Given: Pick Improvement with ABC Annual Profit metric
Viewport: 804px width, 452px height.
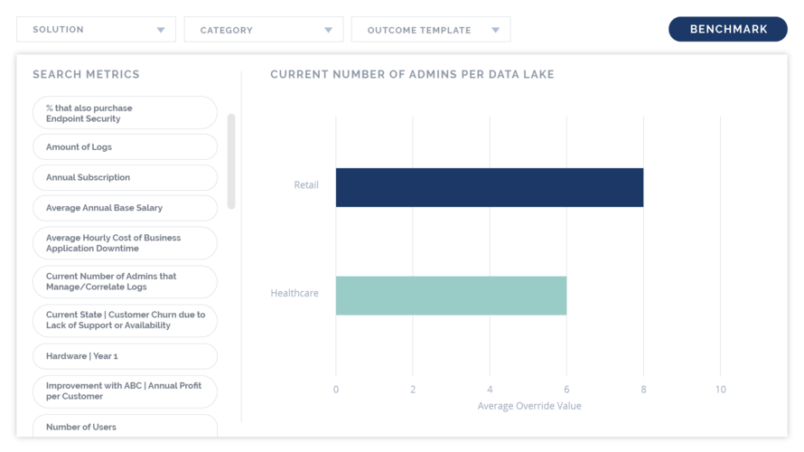Looking at the screenshot, I should point(125,391).
